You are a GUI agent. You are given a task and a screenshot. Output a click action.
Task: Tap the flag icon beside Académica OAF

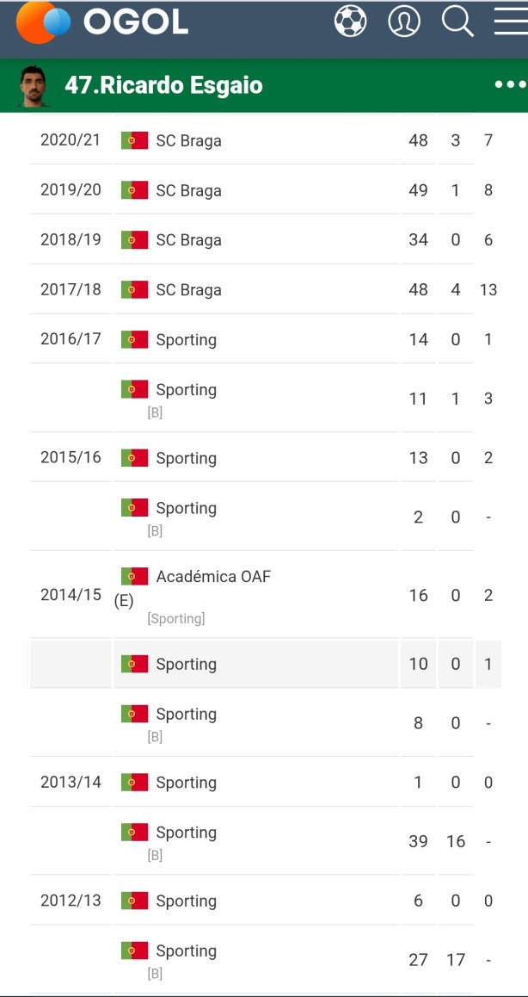(135, 576)
